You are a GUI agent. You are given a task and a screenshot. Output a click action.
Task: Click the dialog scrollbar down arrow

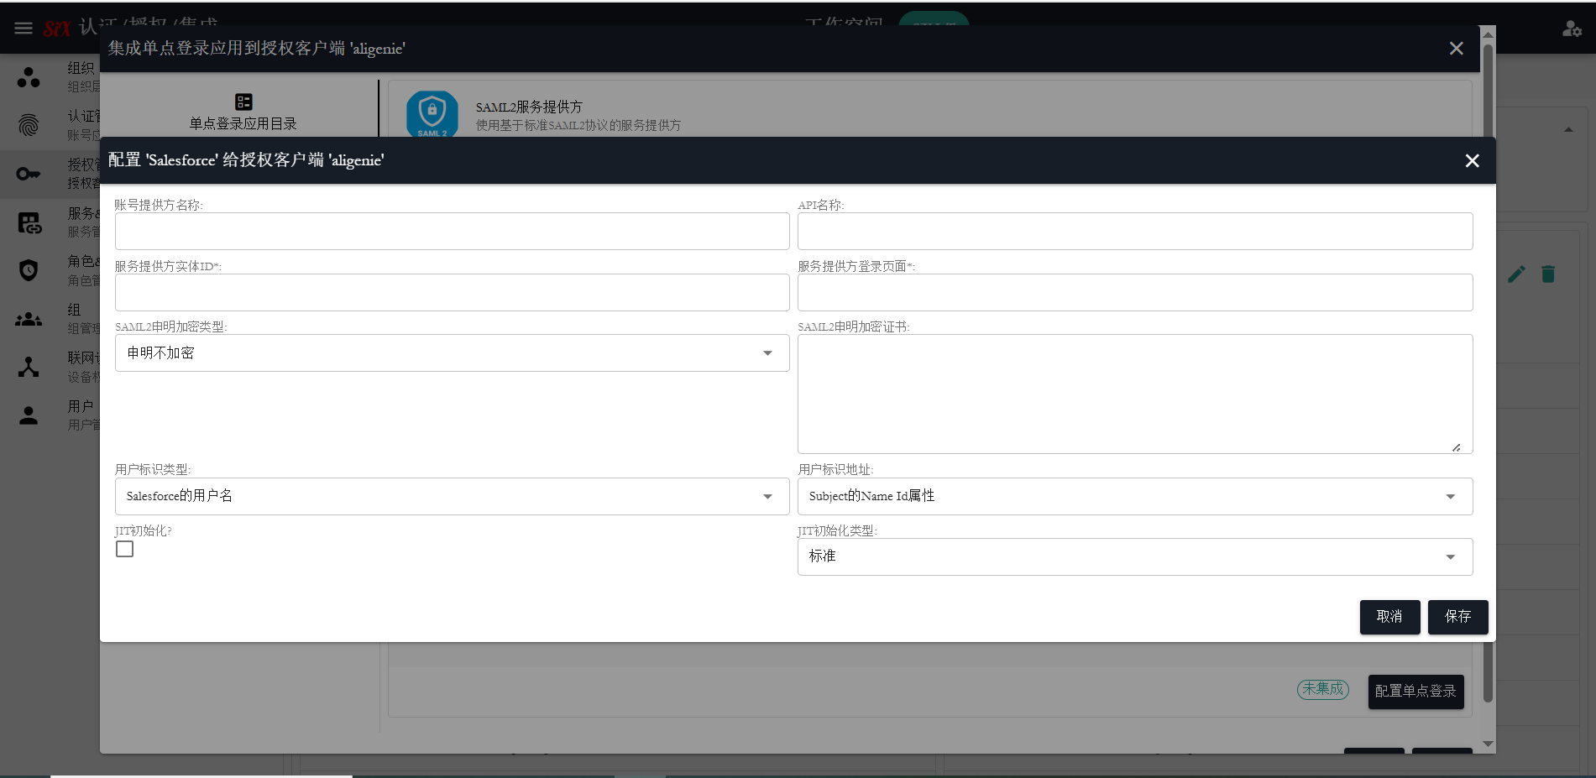[1488, 744]
